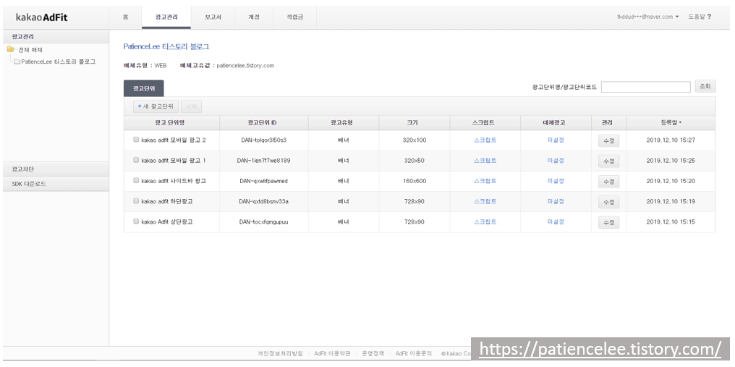Click 미설정 link for 하단광고

click(x=556, y=201)
